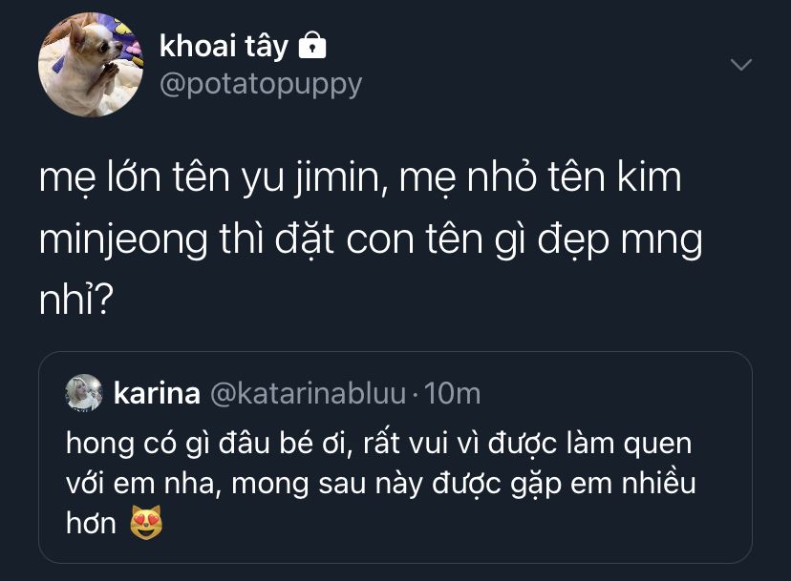This screenshot has width=791, height=581.
Task: Open the khoai tây display name
Action: pos(224,45)
